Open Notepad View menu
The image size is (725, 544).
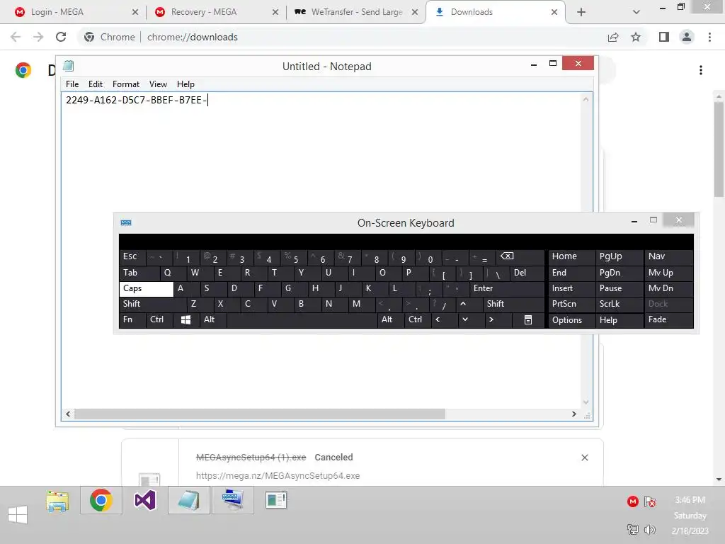(158, 84)
